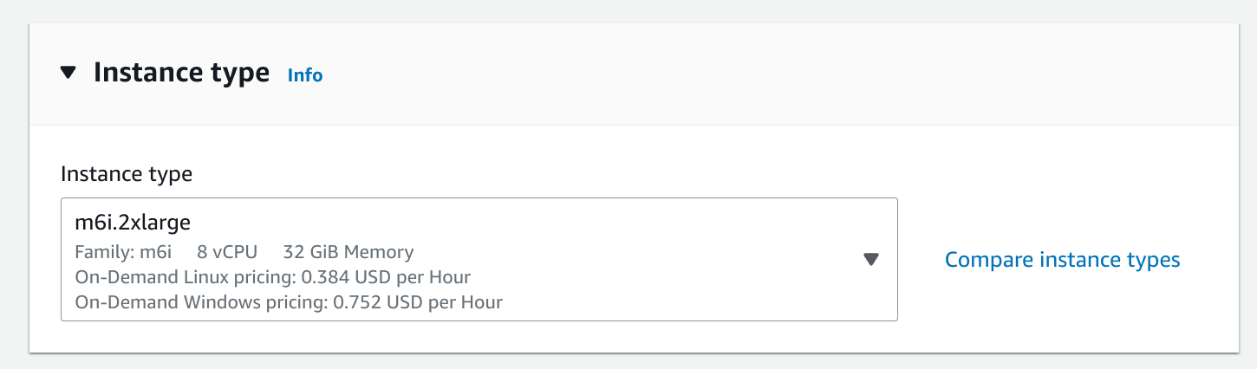
Task: Toggle the black disclosure triangle icon
Action: coord(68,73)
